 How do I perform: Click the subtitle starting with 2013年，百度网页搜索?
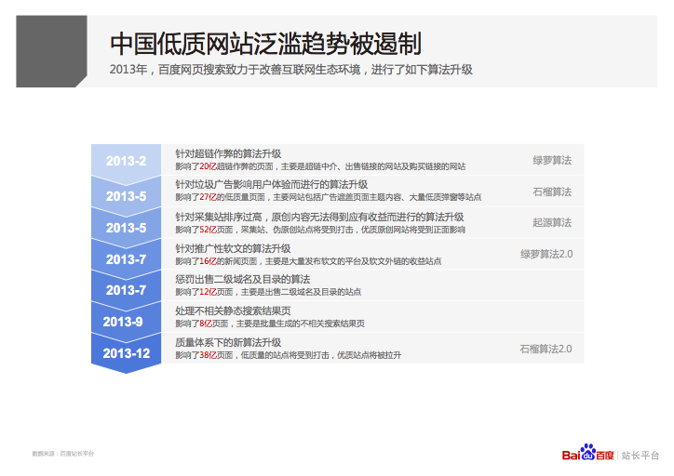click(x=291, y=70)
